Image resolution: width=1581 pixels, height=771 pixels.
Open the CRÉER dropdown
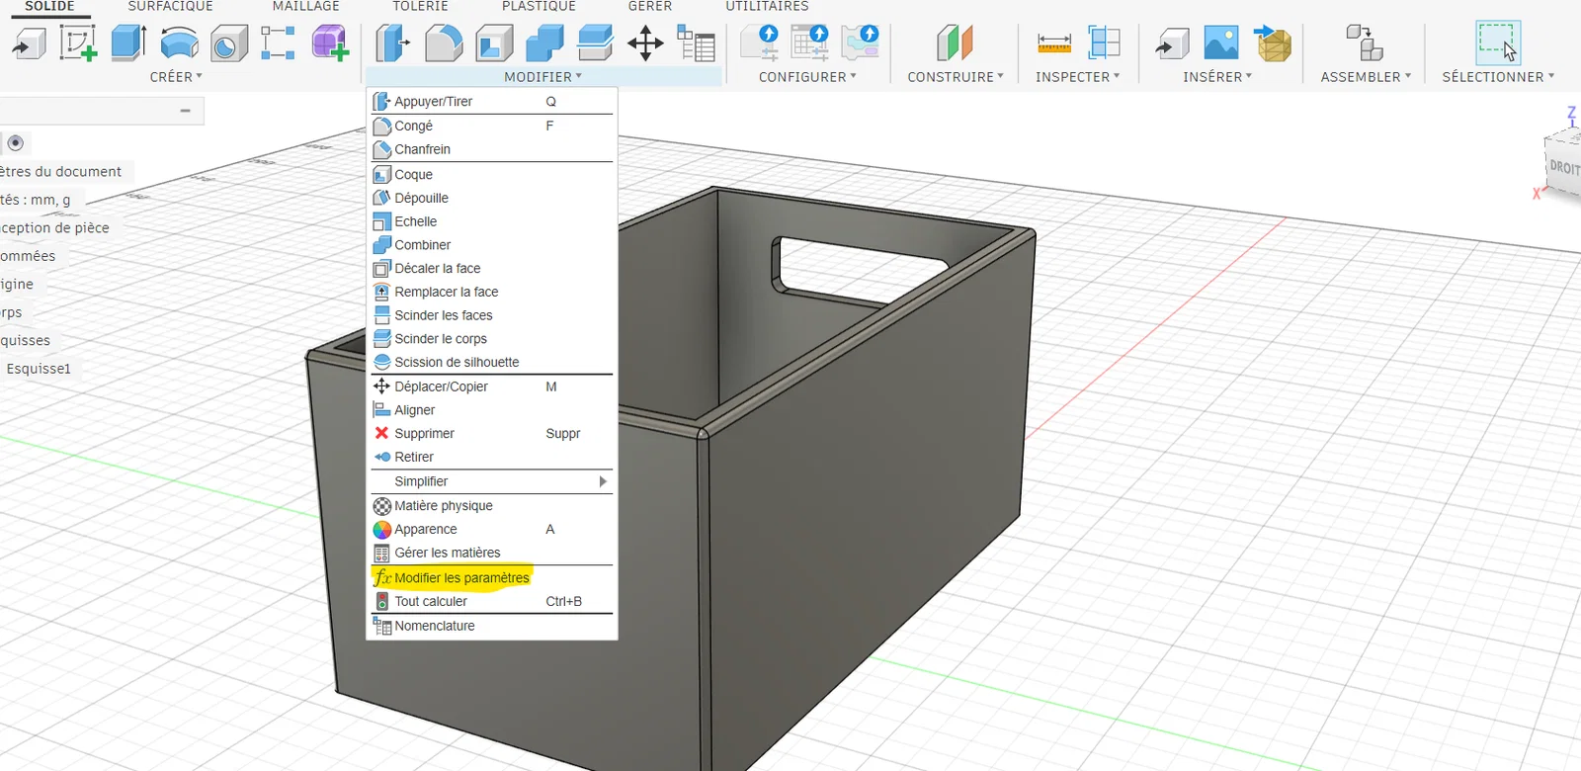click(176, 77)
